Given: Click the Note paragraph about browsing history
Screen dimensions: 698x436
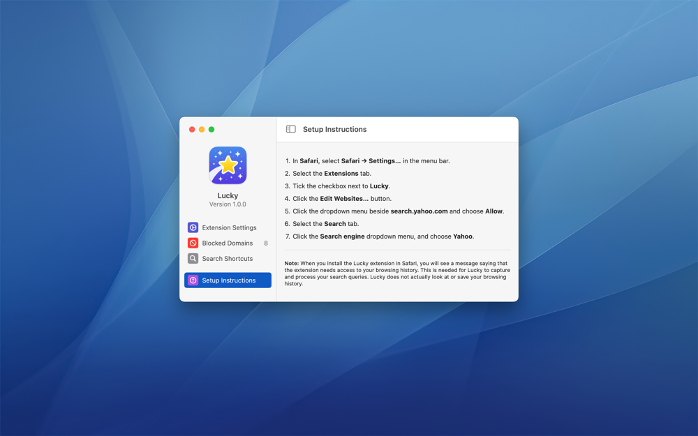Looking at the screenshot, I should pyautogui.click(x=398, y=273).
